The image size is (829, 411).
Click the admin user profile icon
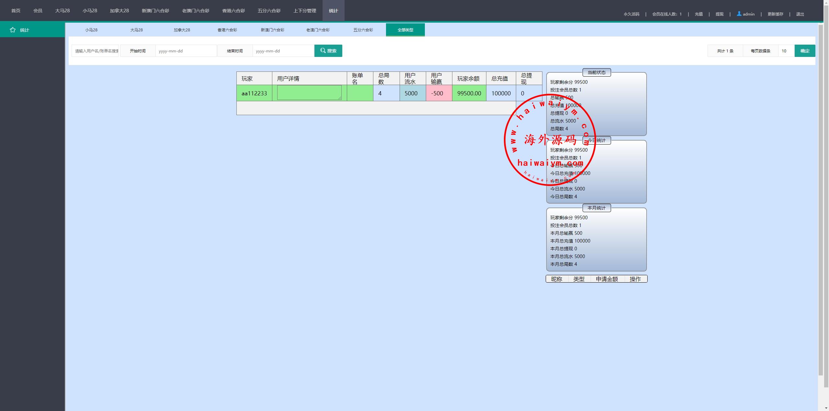(739, 14)
